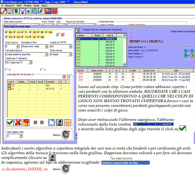195x174 pixels.
Task: Open the Estrazioni menu
Action: (10, 6)
